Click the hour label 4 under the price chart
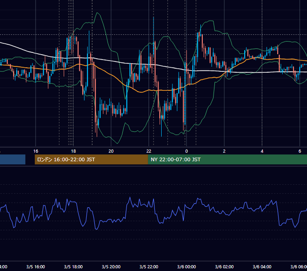The width and height of the screenshot is (307, 271). [262, 151]
